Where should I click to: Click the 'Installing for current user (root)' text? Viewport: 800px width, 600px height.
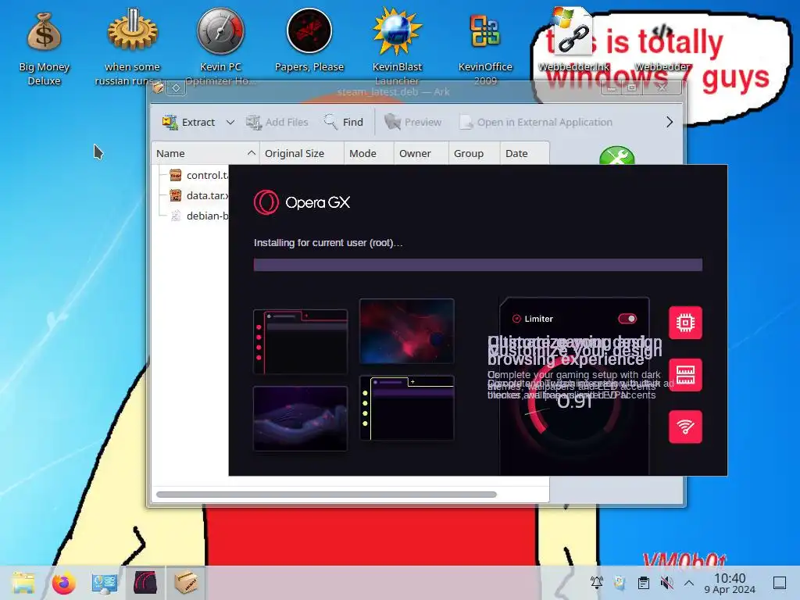click(328, 243)
